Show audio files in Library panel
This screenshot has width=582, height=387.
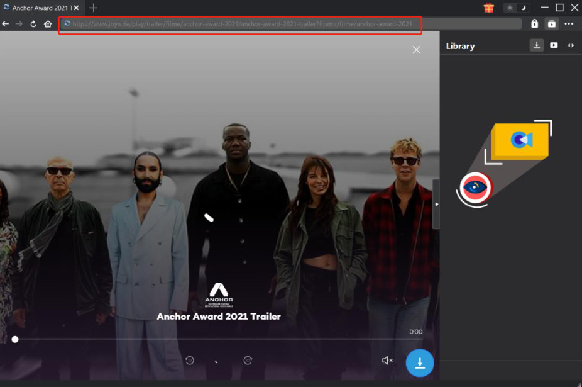point(571,45)
